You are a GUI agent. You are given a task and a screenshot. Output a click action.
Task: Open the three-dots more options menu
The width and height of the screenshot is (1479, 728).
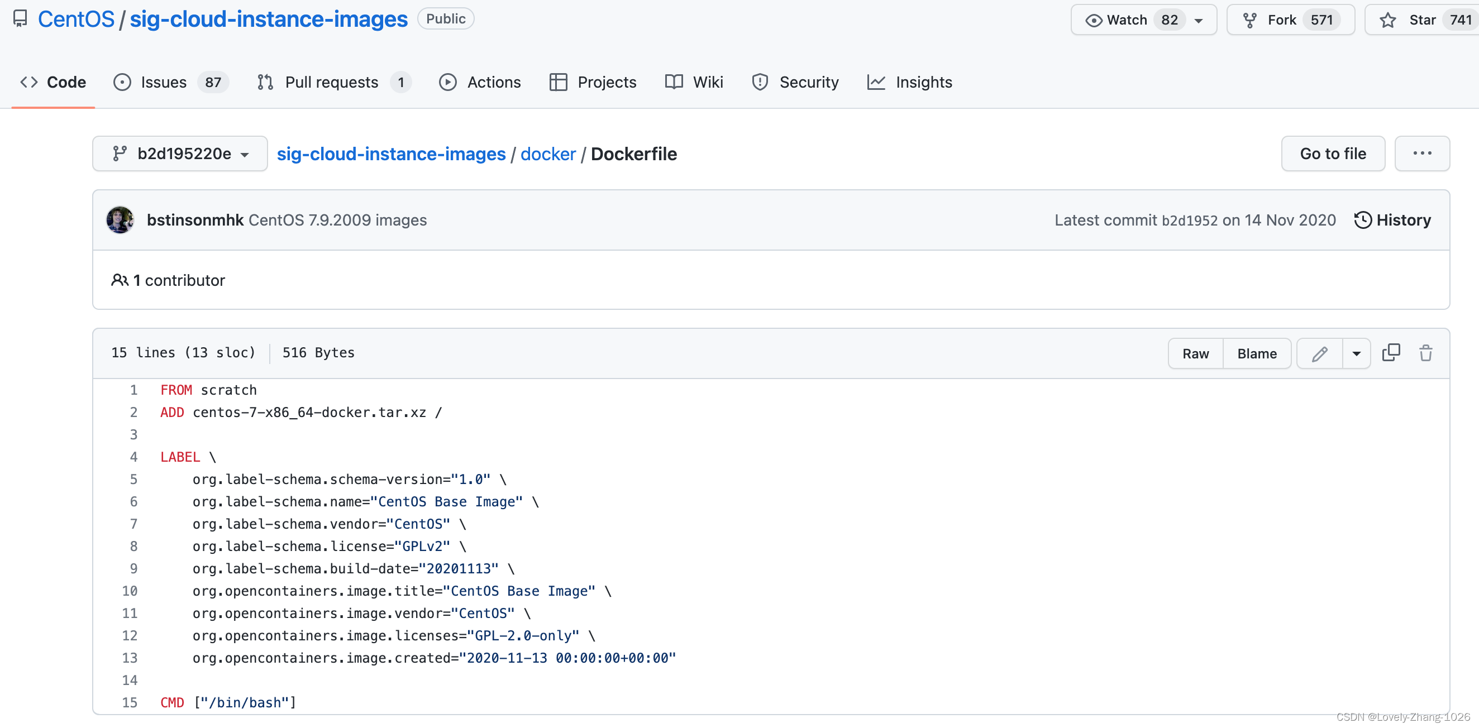click(x=1421, y=153)
